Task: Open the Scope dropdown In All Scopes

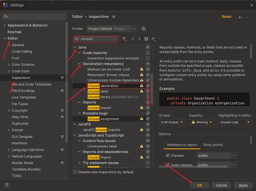Action: [172, 122]
